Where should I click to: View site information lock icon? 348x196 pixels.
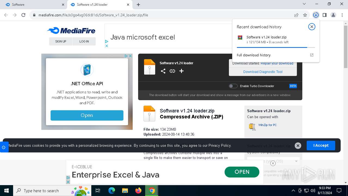click(x=34, y=15)
